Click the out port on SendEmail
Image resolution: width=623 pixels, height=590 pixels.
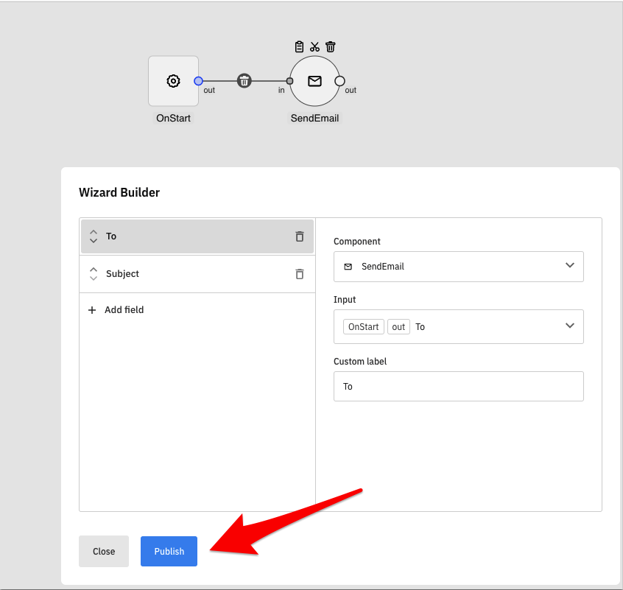pyautogui.click(x=339, y=81)
